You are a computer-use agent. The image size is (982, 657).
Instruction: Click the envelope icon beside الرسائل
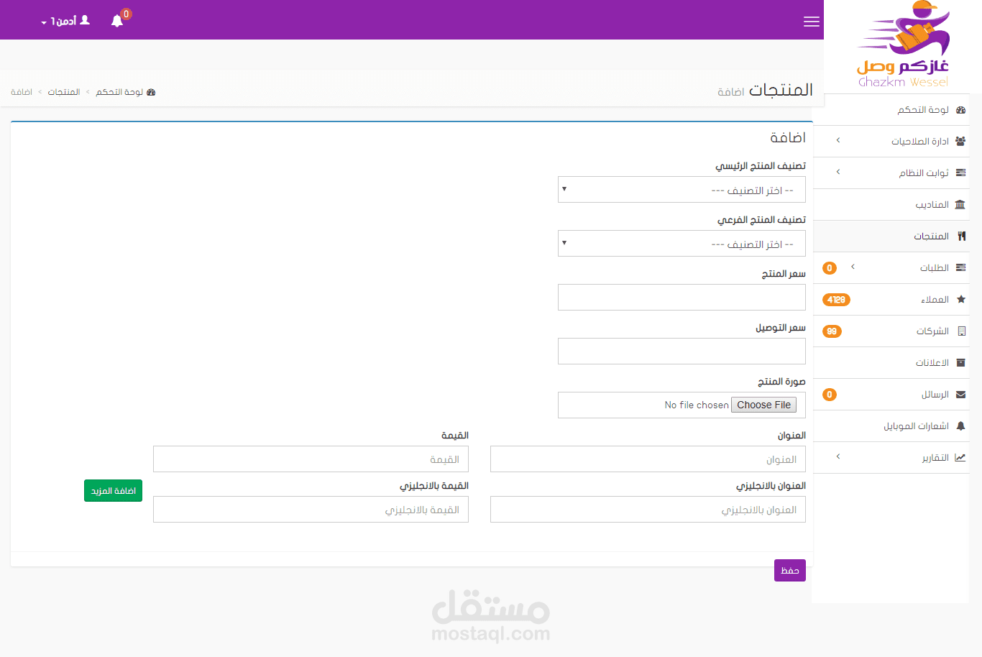tap(960, 395)
